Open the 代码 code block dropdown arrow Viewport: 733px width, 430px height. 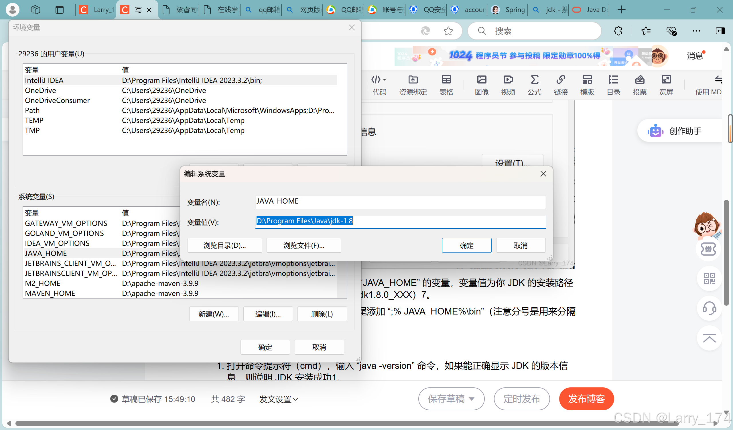click(385, 79)
